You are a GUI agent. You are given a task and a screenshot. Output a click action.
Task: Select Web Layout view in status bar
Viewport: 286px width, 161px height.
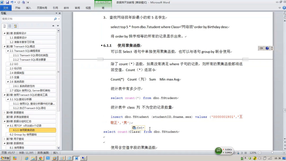point(238,153)
